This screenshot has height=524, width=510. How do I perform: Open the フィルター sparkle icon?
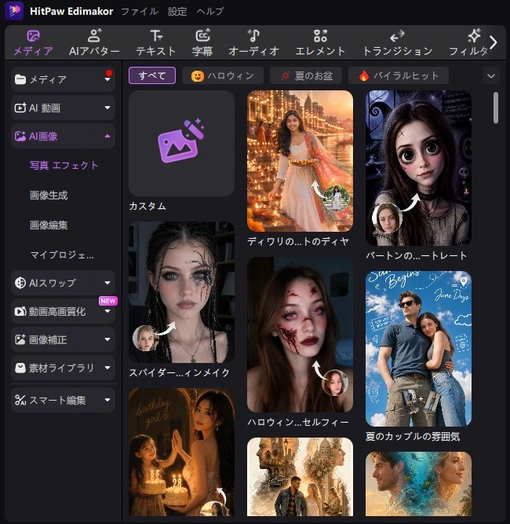(474, 36)
